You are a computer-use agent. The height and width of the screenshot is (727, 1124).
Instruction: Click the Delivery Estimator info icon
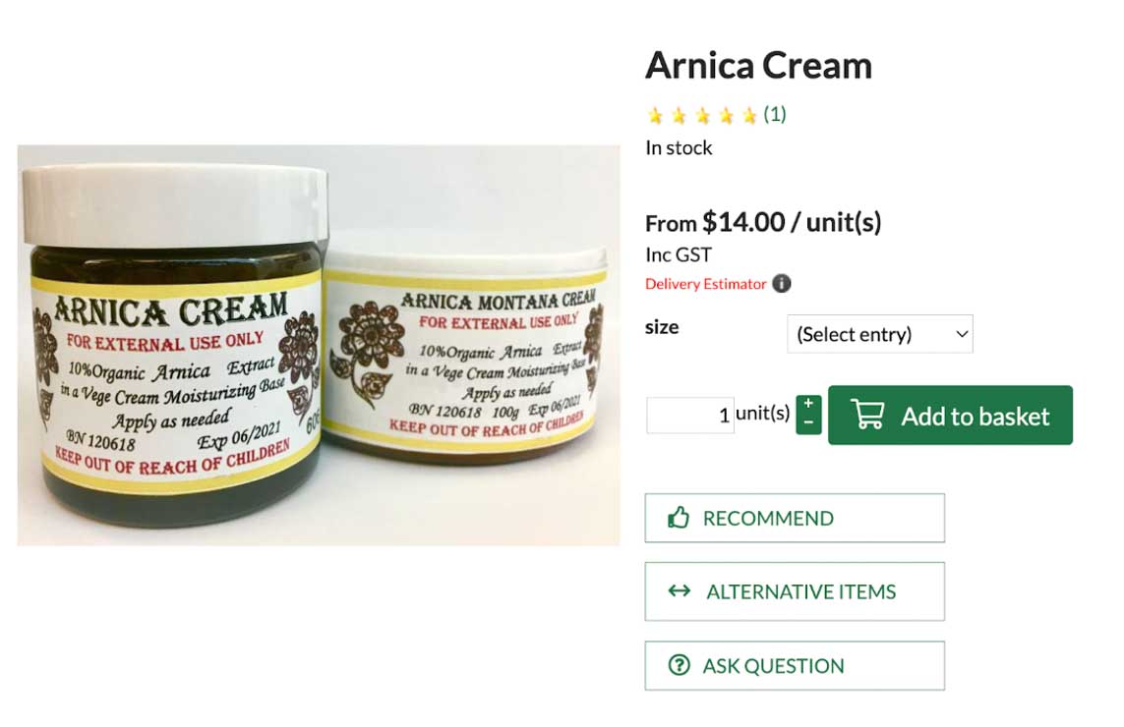pyautogui.click(x=782, y=284)
